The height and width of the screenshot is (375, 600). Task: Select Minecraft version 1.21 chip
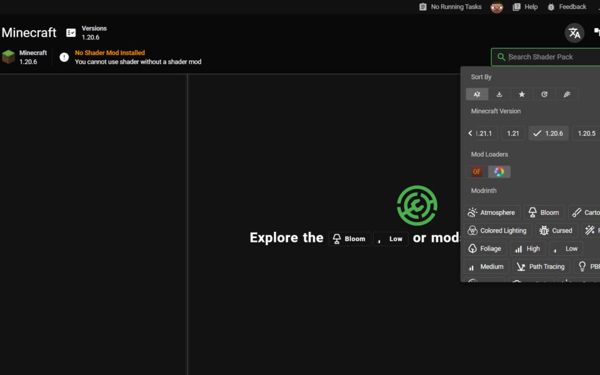click(512, 133)
